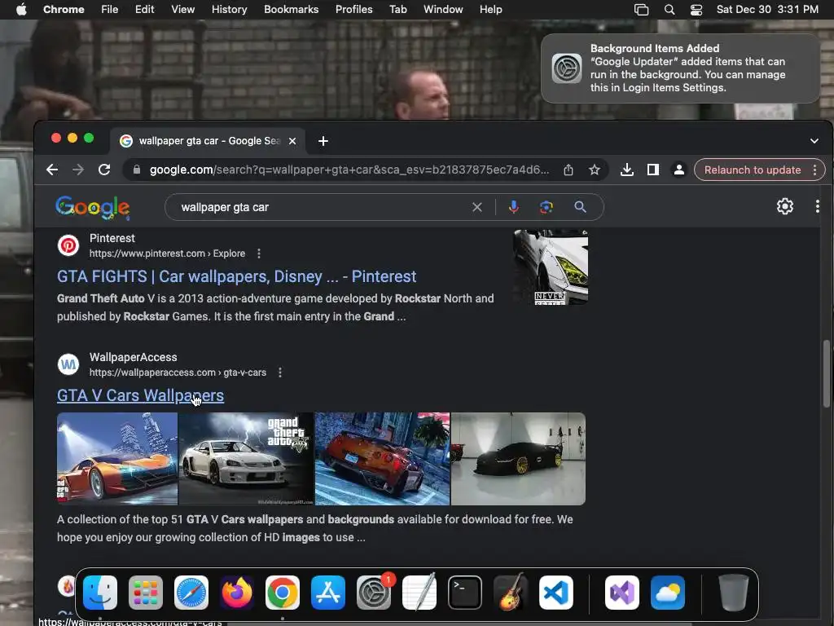Open the Profiles menu
834x626 pixels.
coord(353,10)
